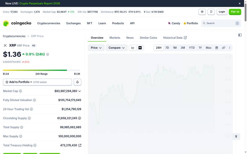Open the Price dropdown
247x154 pixels.
pyautogui.click(x=96, y=48)
